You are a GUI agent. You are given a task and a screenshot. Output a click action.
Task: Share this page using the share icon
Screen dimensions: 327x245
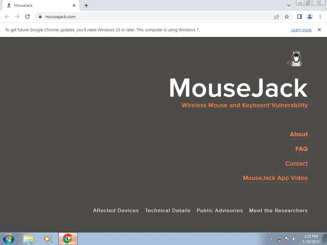[277, 17]
